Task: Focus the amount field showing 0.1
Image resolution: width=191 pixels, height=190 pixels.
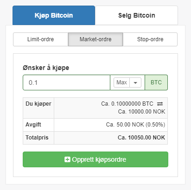Action: (x=66, y=82)
